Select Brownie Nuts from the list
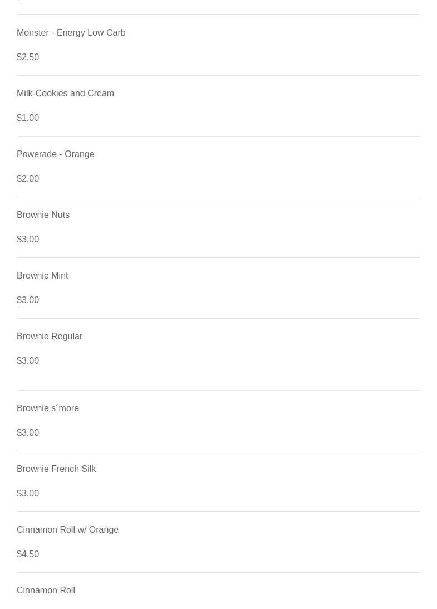This screenshot has height=609, width=437. (x=43, y=215)
